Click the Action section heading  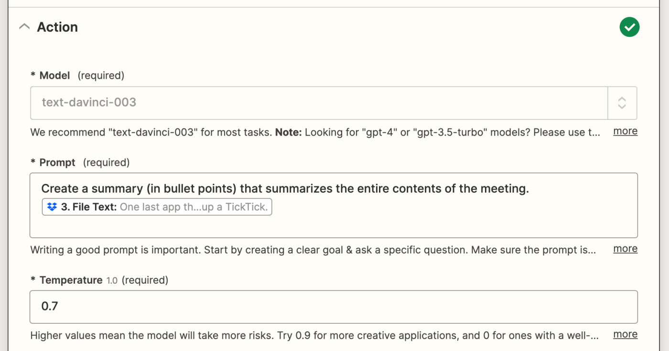[x=57, y=27]
